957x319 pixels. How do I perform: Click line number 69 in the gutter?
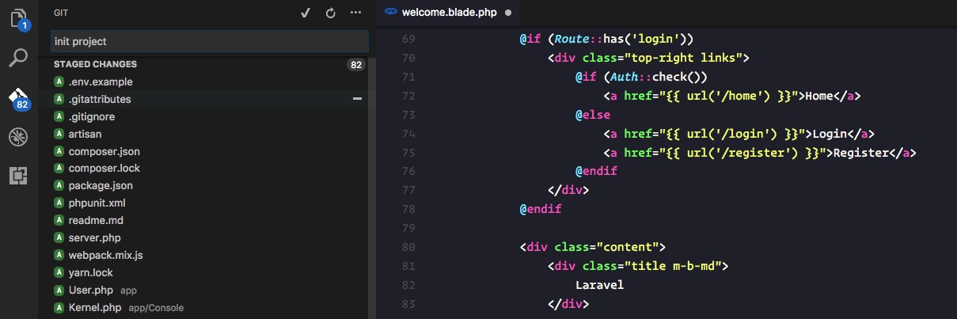pyautogui.click(x=408, y=39)
